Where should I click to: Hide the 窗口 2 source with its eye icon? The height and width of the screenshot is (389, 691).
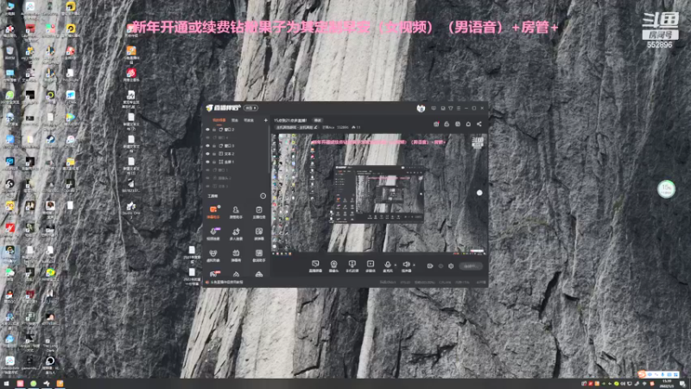tap(208, 130)
